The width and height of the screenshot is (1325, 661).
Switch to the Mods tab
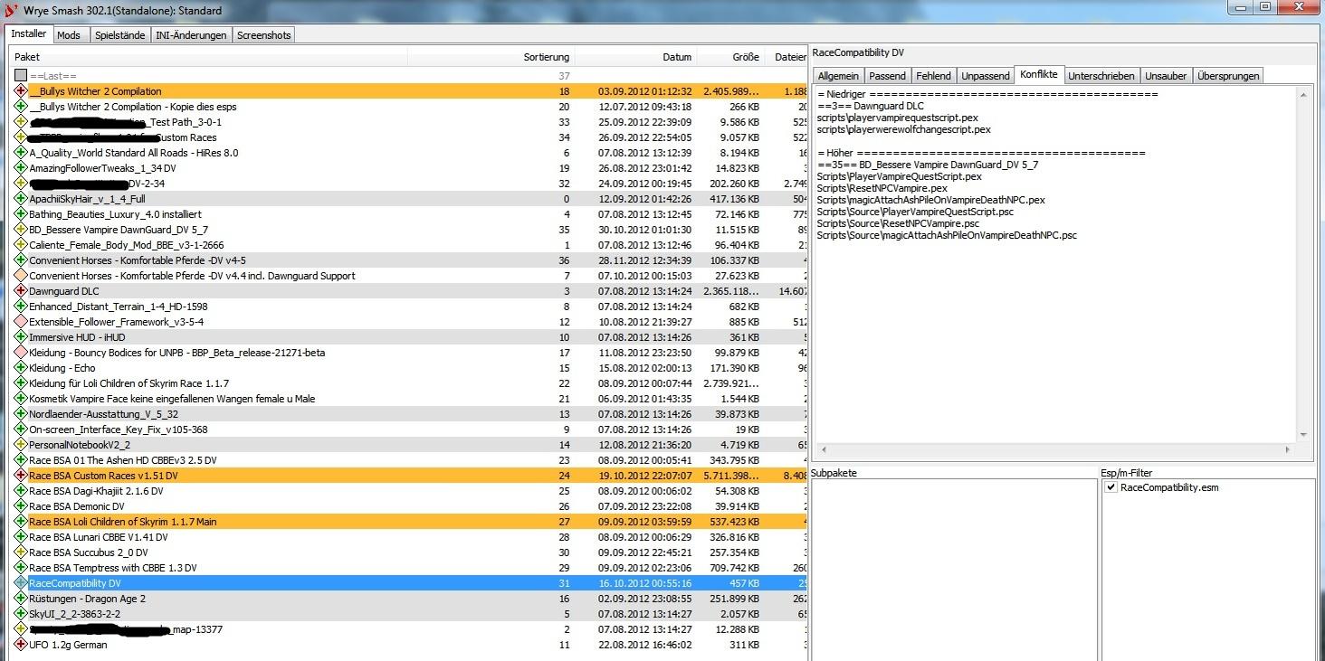tap(69, 35)
